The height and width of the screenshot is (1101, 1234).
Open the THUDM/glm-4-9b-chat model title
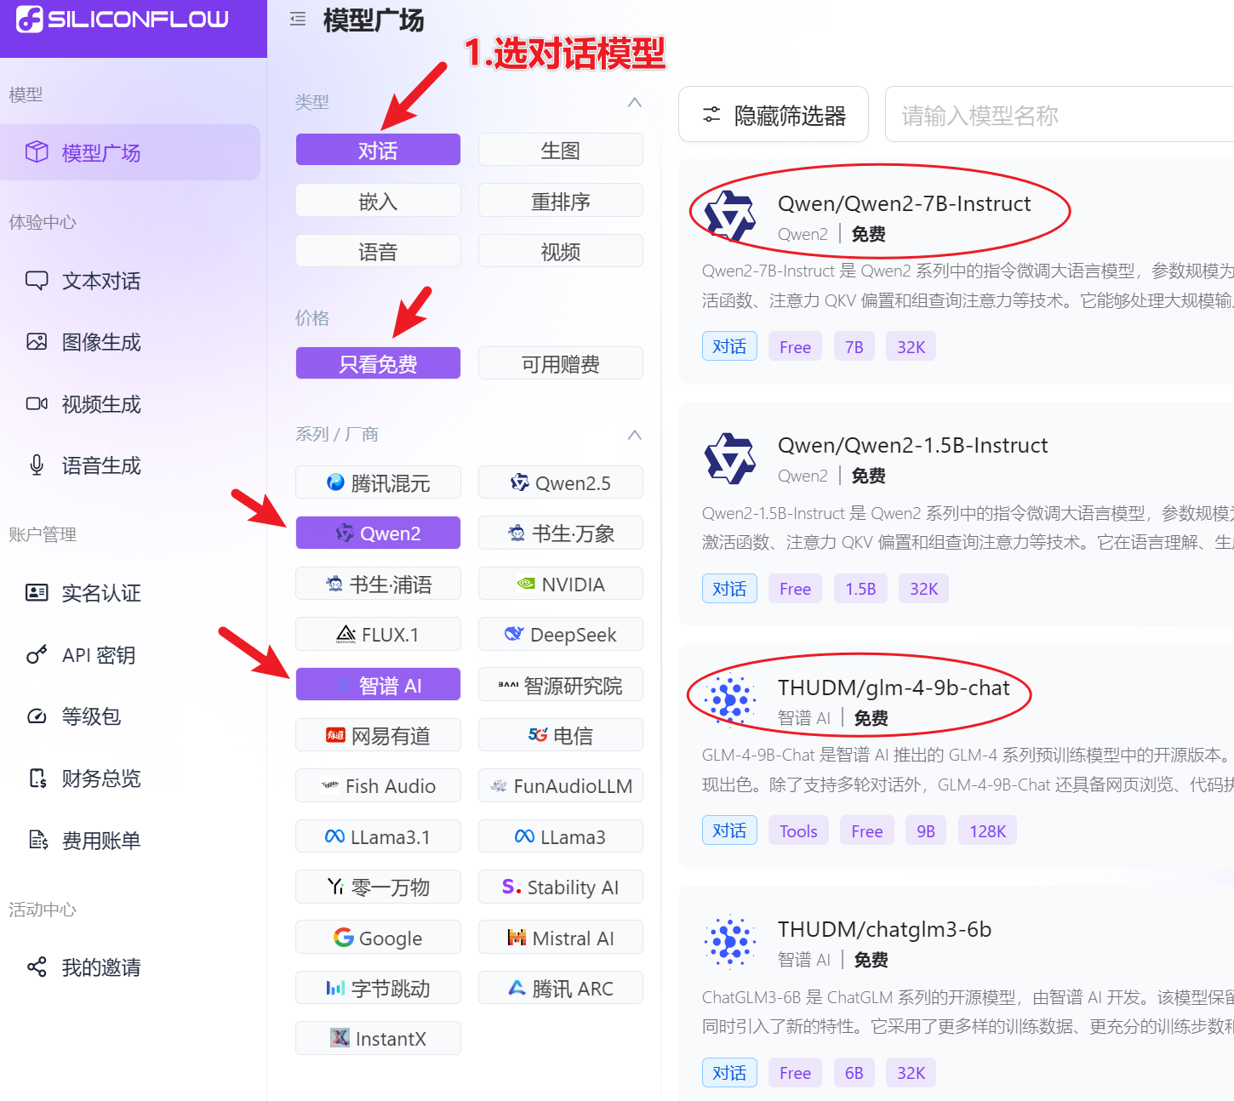coord(894,687)
